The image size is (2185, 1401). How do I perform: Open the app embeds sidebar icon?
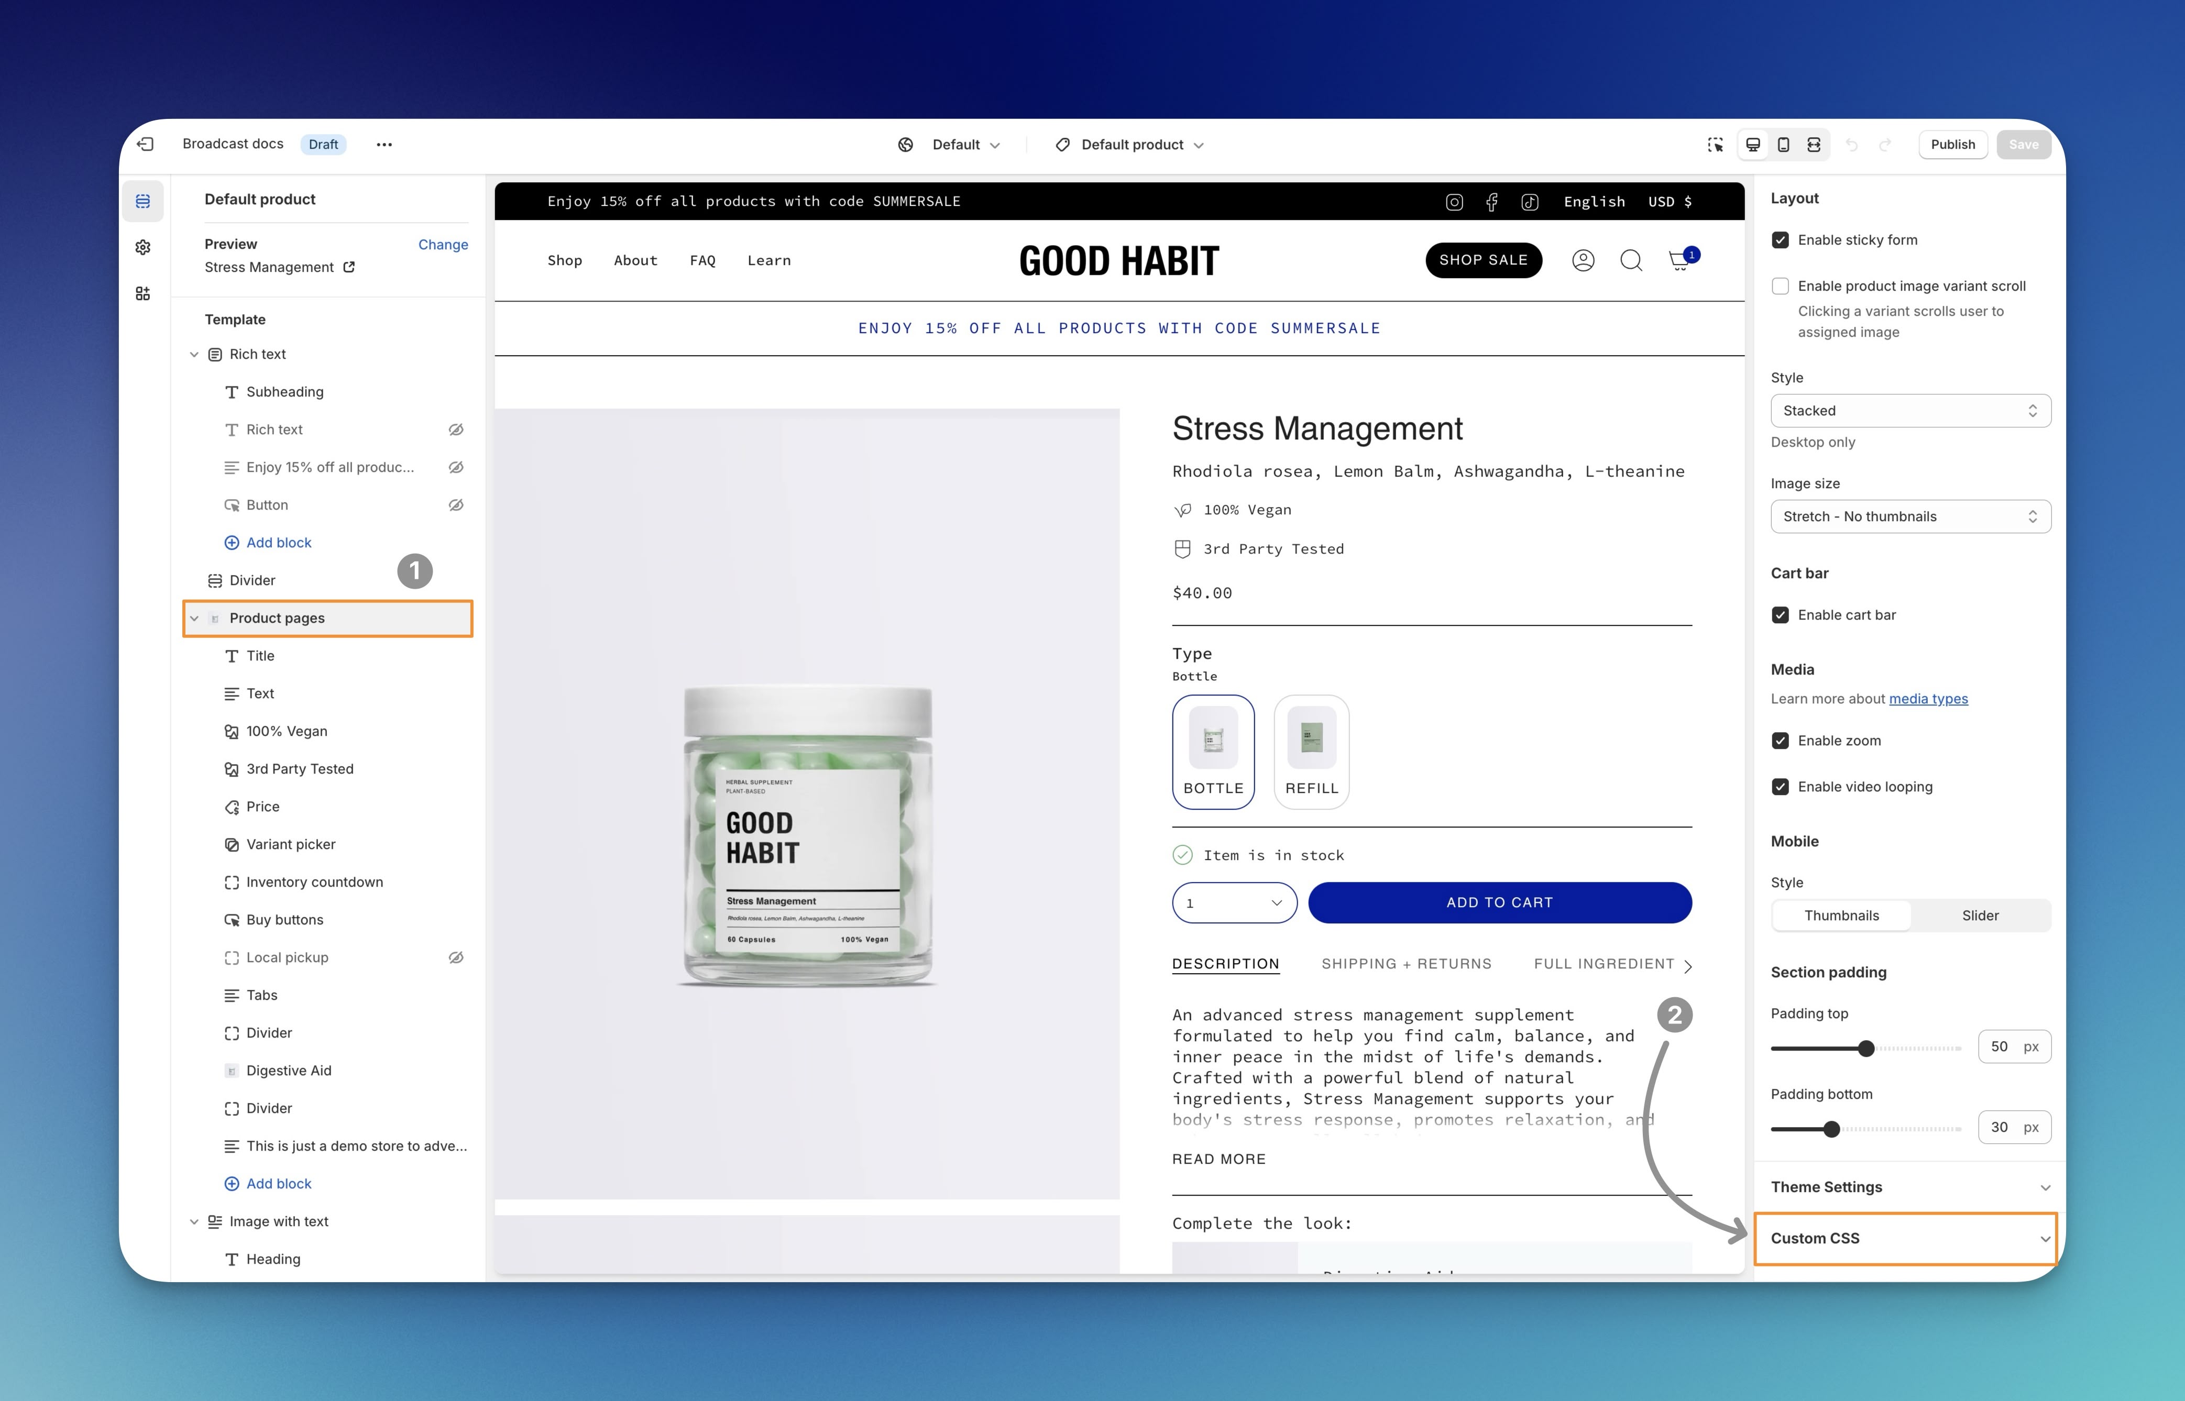tap(143, 294)
